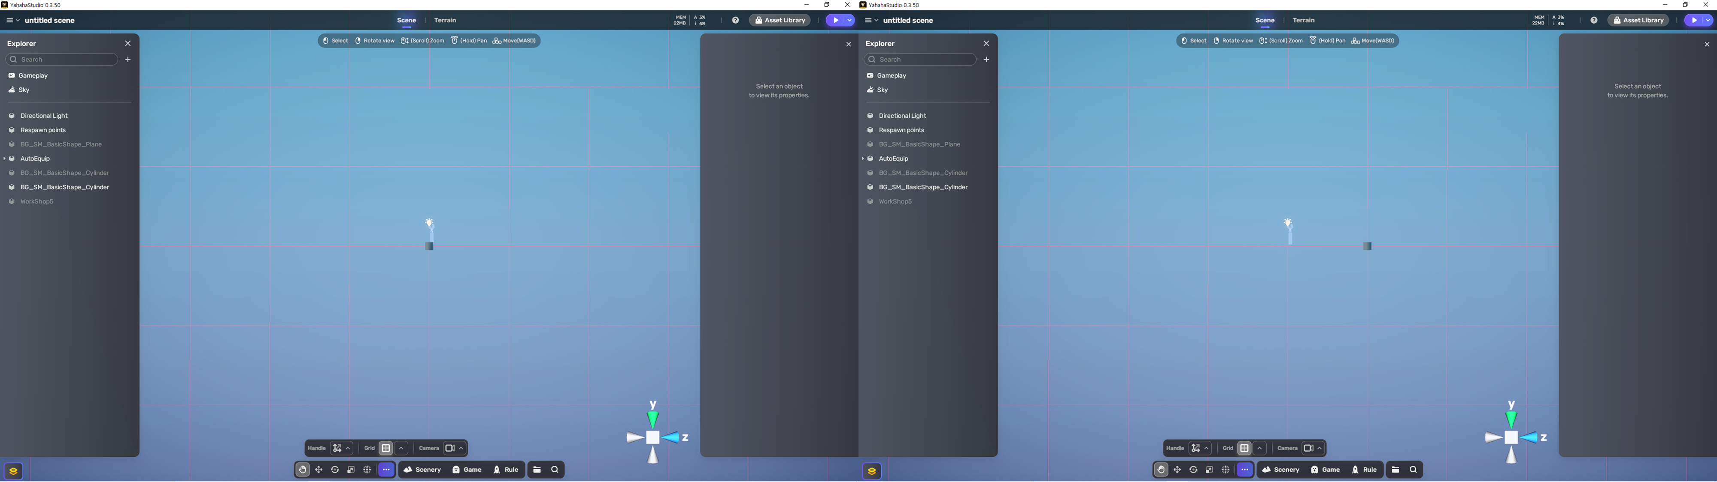
Task: Activate the hand tool in right window
Action: pyautogui.click(x=1161, y=470)
